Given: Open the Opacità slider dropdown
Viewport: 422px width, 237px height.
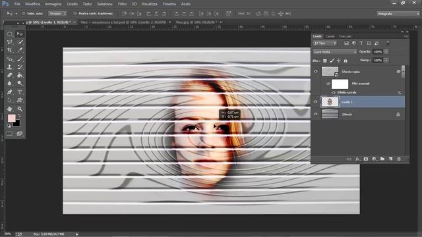Looking at the screenshot, I should 386,51.
